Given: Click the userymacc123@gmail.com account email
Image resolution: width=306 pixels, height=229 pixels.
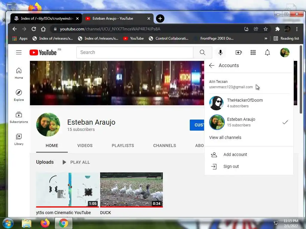Looking at the screenshot, I should 231,87.
